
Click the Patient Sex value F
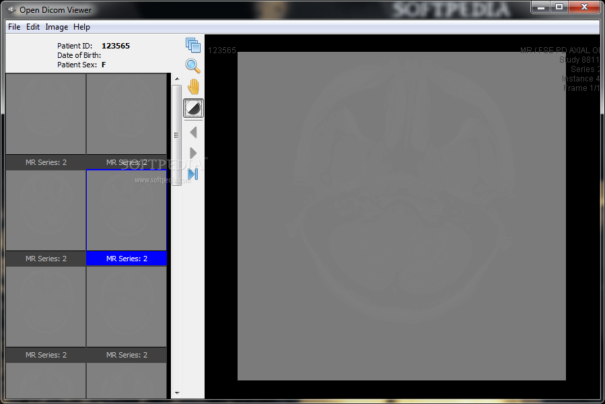(104, 65)
